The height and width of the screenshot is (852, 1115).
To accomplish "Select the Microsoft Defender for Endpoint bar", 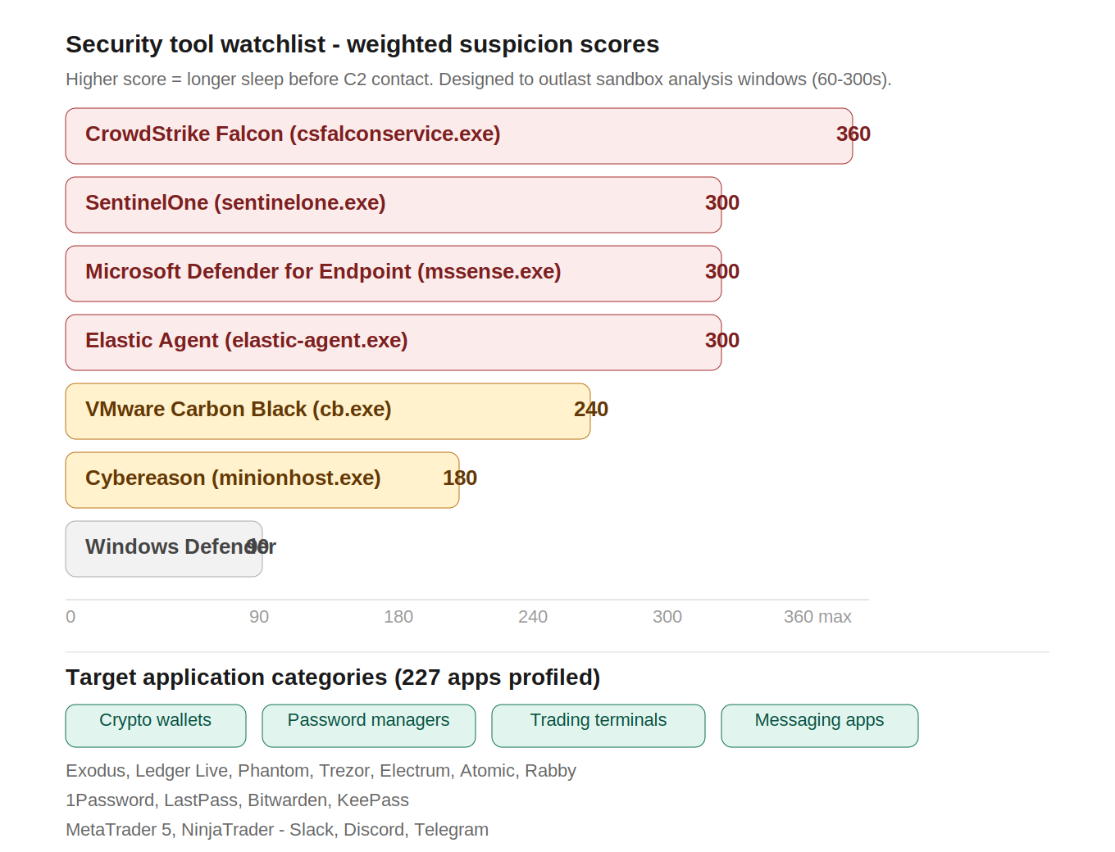I will pyautogui.click(x=394, y=274).
